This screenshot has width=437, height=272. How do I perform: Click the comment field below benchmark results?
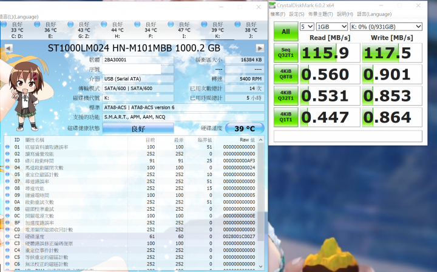click(348, 136)
